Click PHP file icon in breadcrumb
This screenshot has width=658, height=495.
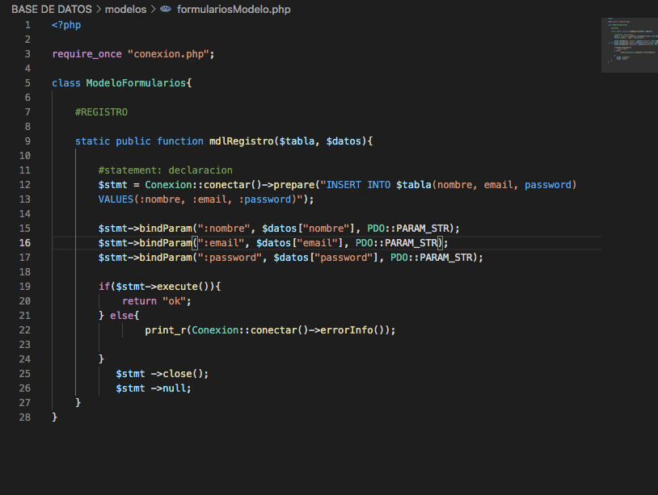[x=166, y=9]
